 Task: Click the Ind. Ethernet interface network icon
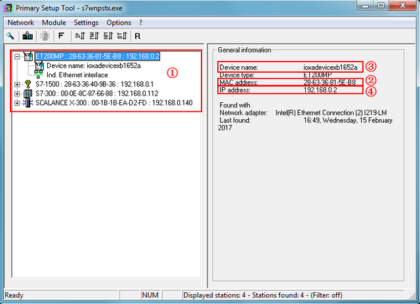click(x=39, y=75)
